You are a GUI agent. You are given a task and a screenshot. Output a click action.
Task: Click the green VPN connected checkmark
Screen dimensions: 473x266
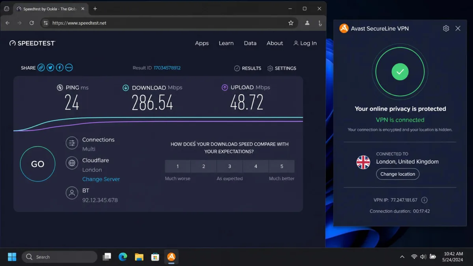(400, 72)
